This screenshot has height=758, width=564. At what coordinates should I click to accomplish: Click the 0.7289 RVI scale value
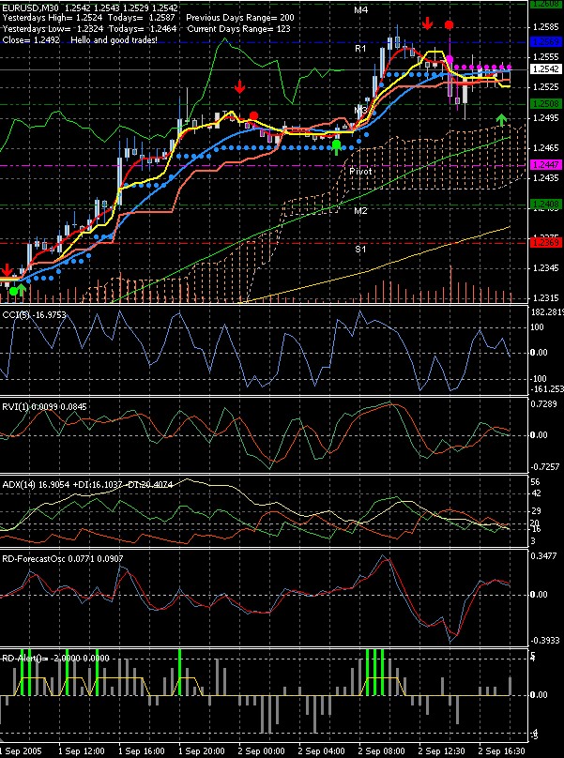(x=546, y=403)
